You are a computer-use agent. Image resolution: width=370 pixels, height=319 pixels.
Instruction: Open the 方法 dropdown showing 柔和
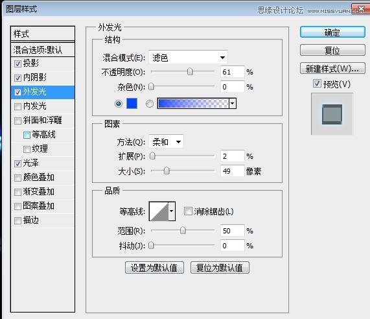tap(166, 142)
